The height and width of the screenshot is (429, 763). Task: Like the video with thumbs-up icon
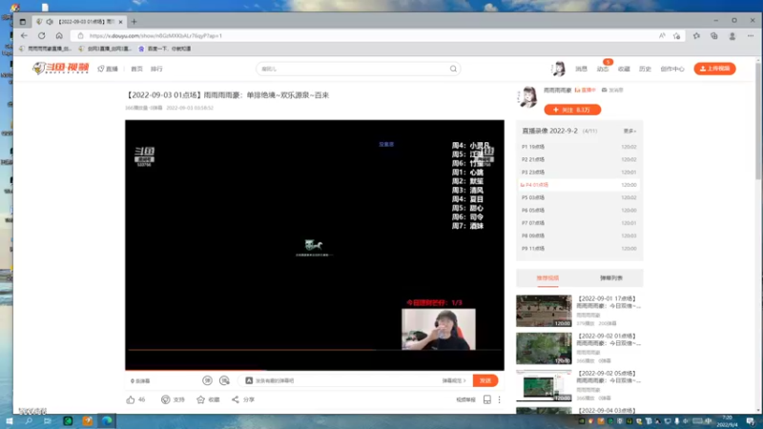click(x=131, y=399)
